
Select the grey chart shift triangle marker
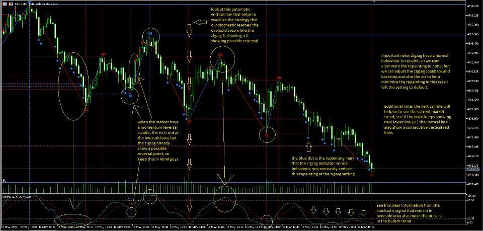[x=374, y=2]
